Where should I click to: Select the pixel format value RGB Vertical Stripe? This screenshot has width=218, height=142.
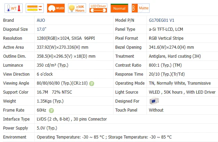click(x=166, y=38)
